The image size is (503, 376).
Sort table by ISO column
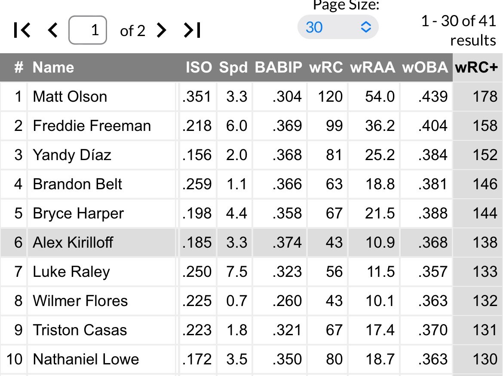click(199, 67)
